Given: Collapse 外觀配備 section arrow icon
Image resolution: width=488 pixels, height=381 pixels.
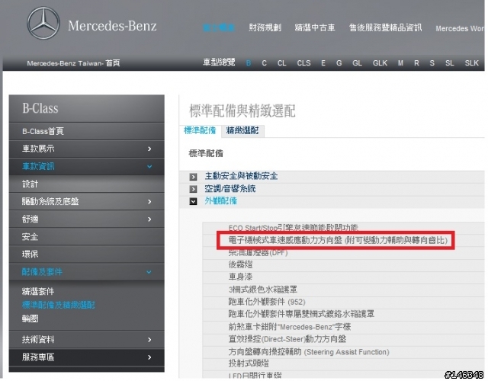Looking at the screenshot, I should 193,201.
